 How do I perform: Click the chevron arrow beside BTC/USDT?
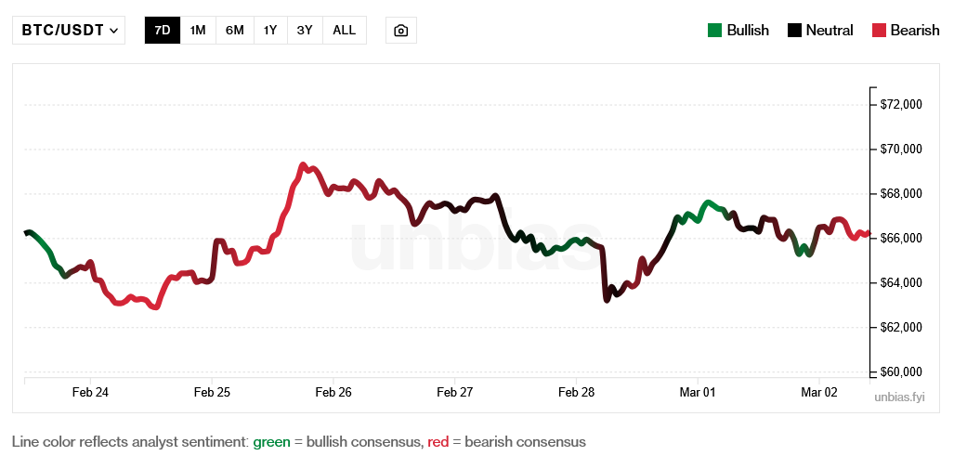114,31
